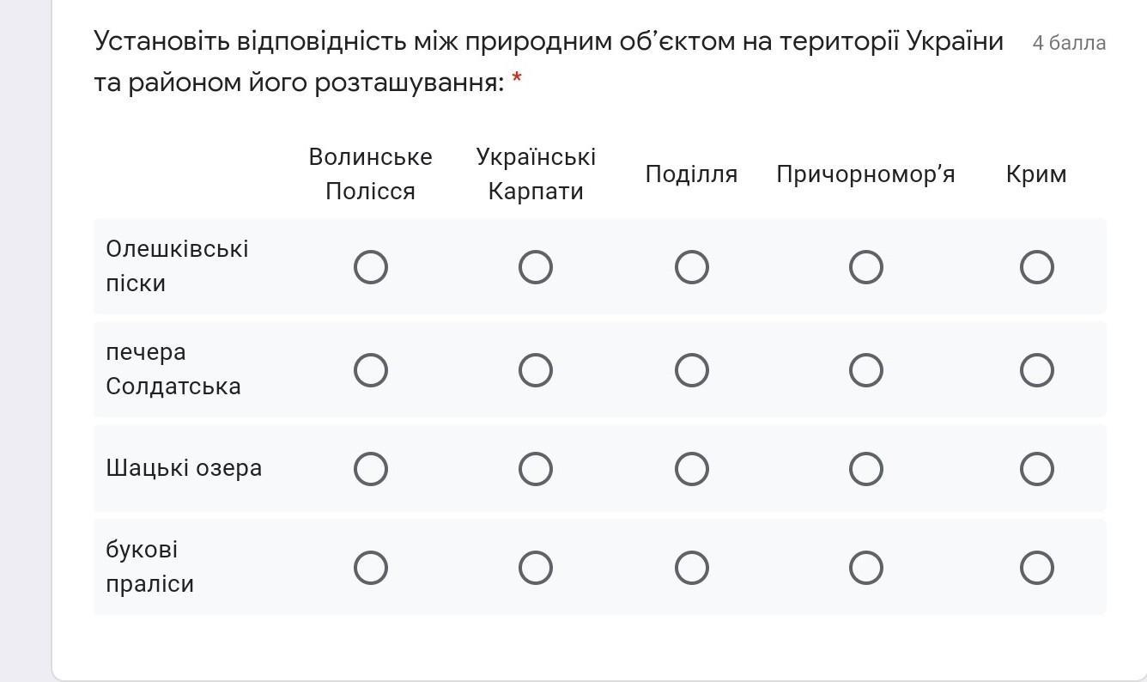Pick Причорномор'я for букові праліси
The image size is (1147, 682).
click(x=865, y=568)
